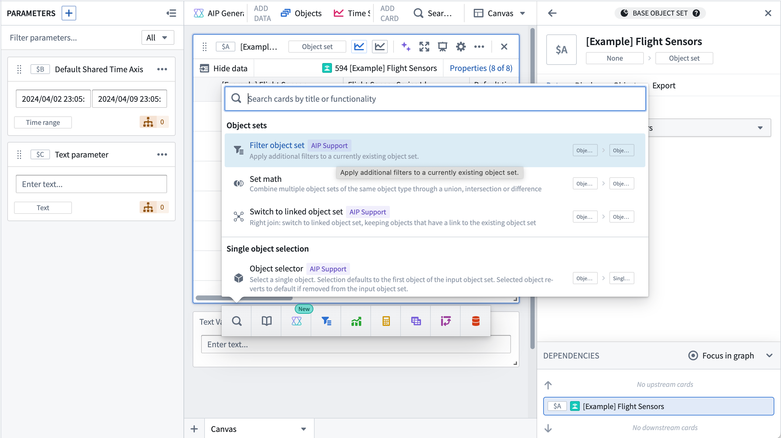781x438 pixels.
Task: Click the fullscreen expand icon on card
Action: 424,47
